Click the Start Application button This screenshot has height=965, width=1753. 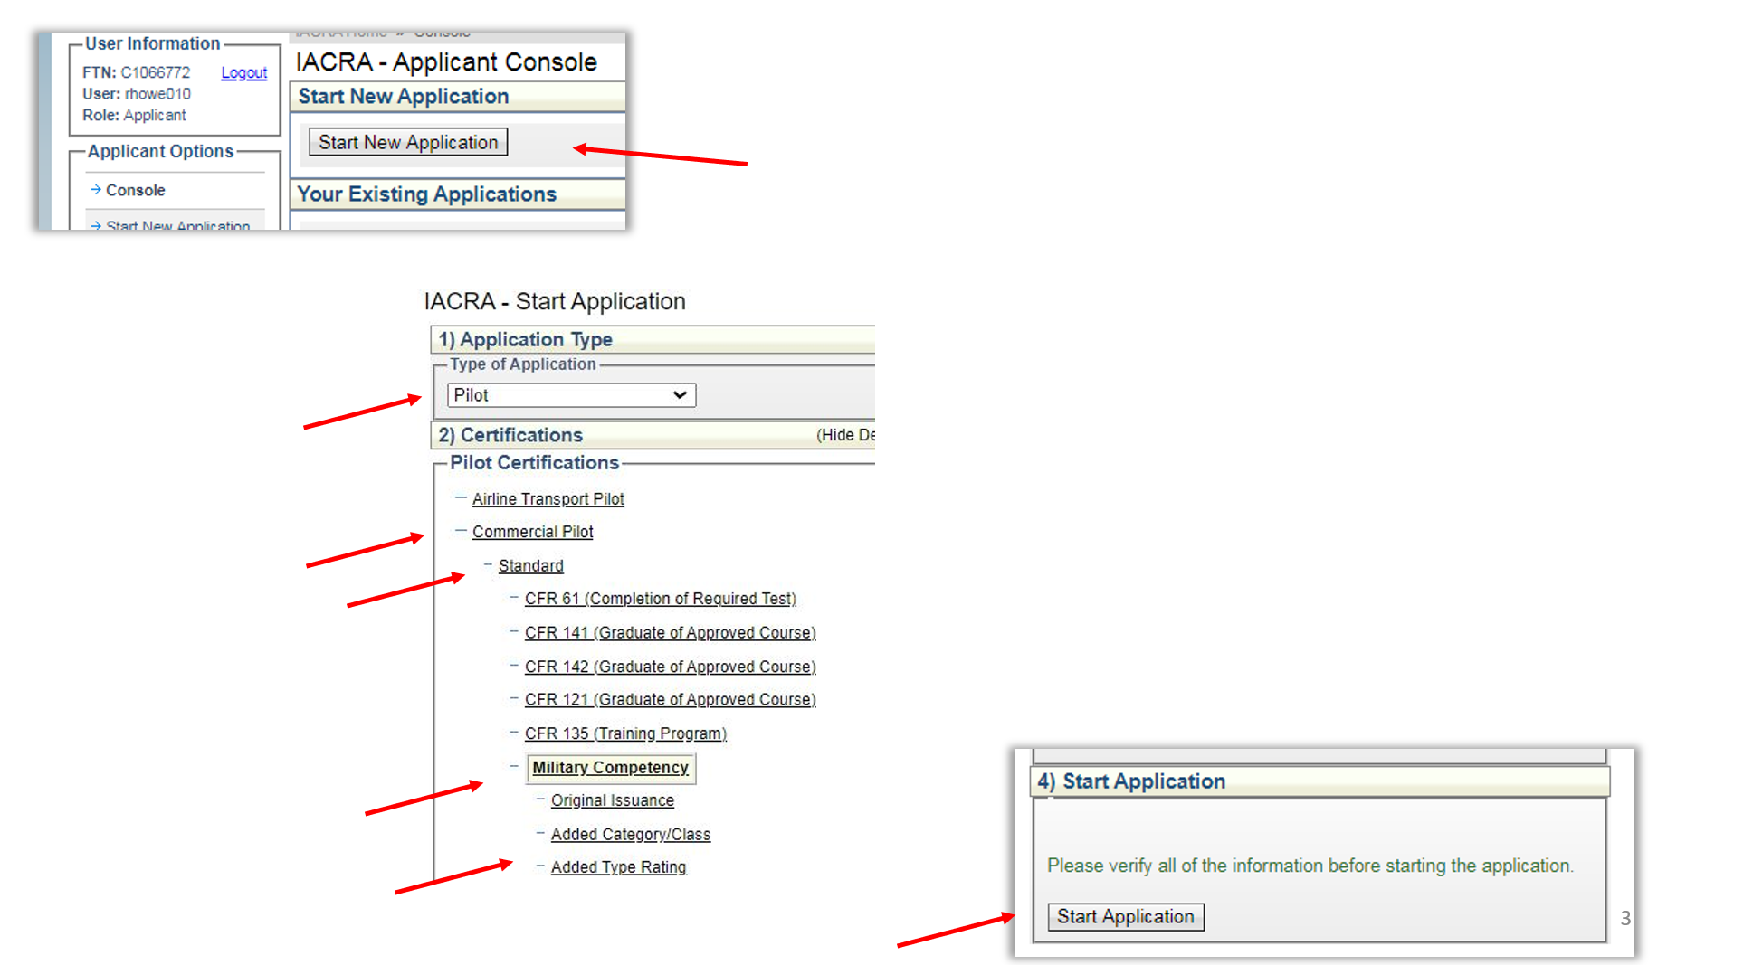[x=1125, y=916]
